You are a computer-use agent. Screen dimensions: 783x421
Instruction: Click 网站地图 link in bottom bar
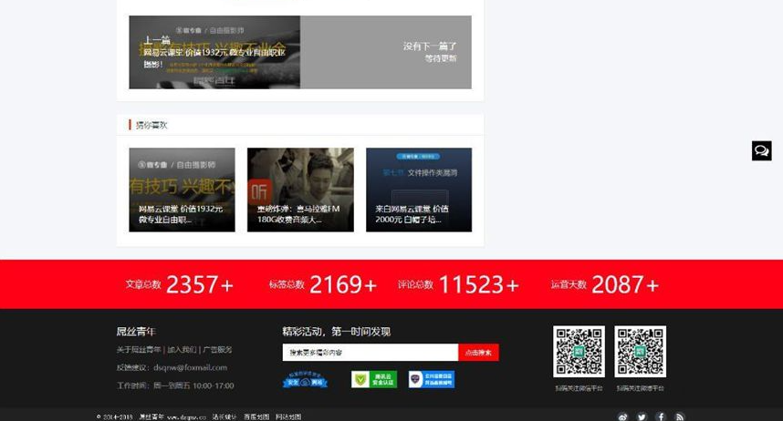[288, 416]
